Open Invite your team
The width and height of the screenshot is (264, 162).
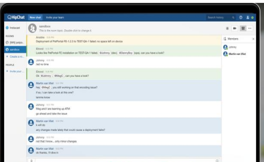(55, 18)
